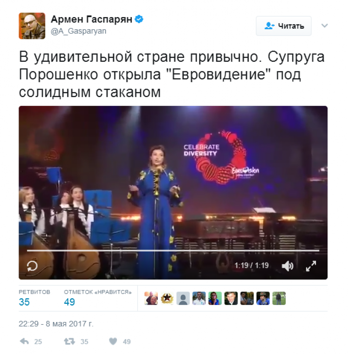Screen dimensions: 348x354
Task: Click the blue verified badge icon
Action: (x=139, y=19)
